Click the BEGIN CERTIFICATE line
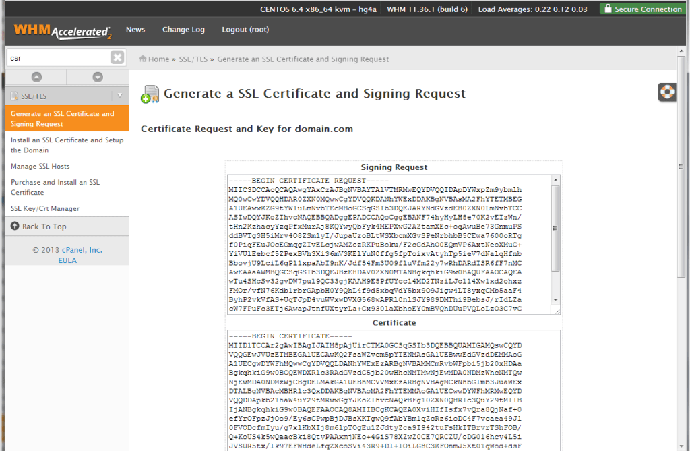Image resolution: width=690 pixels, height=451 pixels. (x=290, y=336)
